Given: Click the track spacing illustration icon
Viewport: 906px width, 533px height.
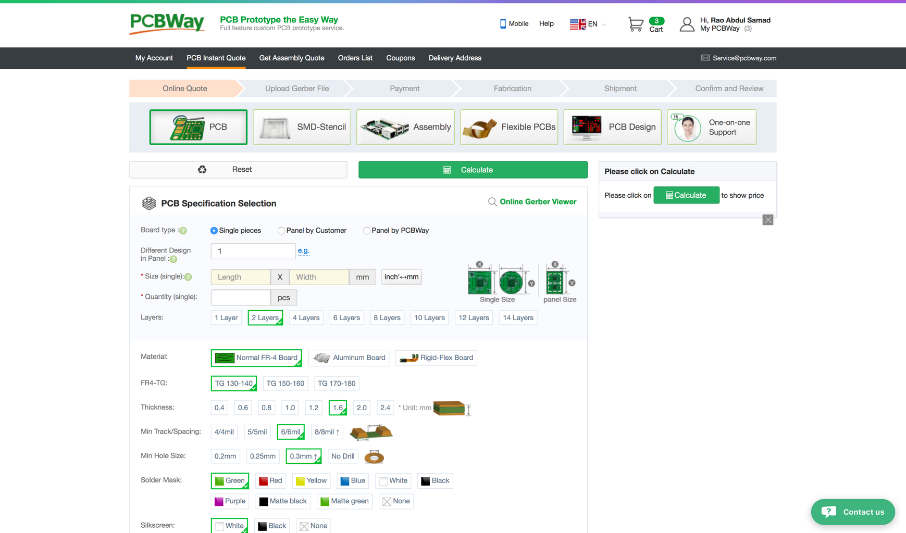Looking at the screenshot, I should [371, 432].
